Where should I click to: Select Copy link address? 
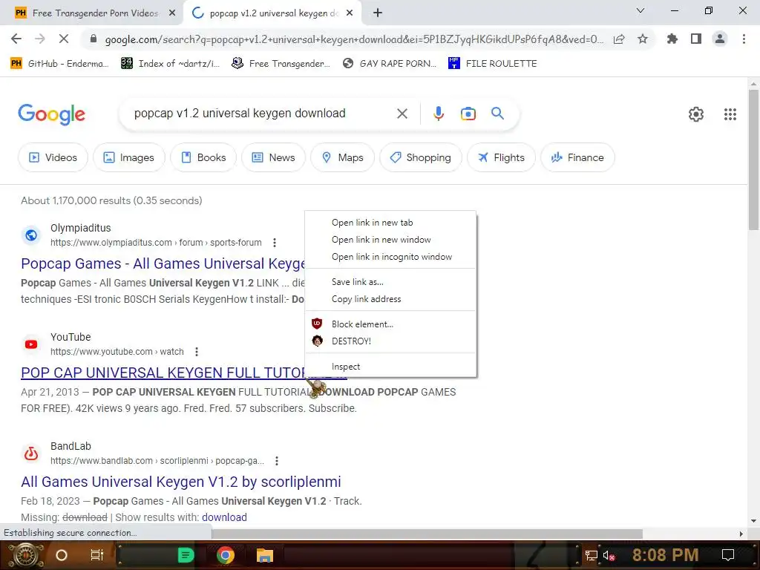tap(390, 299)
